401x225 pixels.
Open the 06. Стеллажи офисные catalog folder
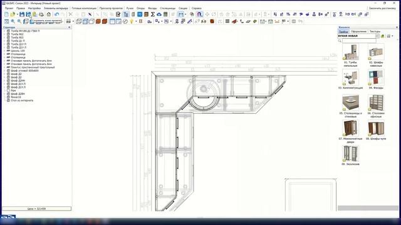click(x=376, y=106)
